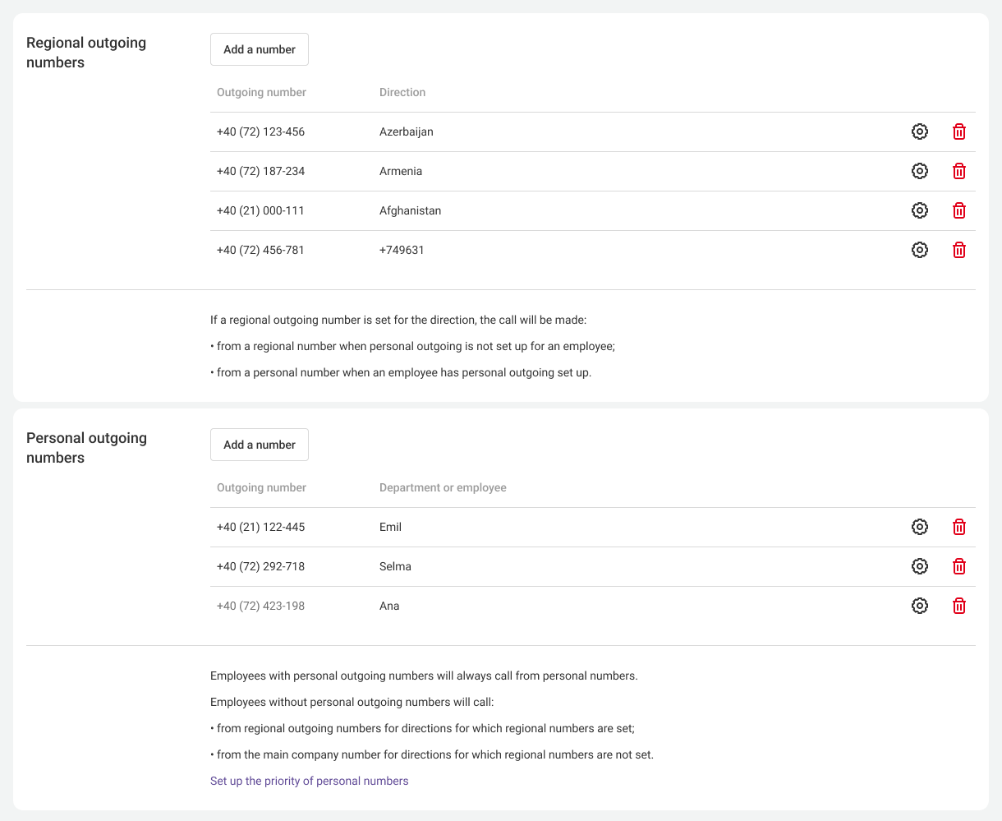
Task: Click Add a number under Regional outgoing numbers
Action: pyautogui.click(x=259, y=49)
